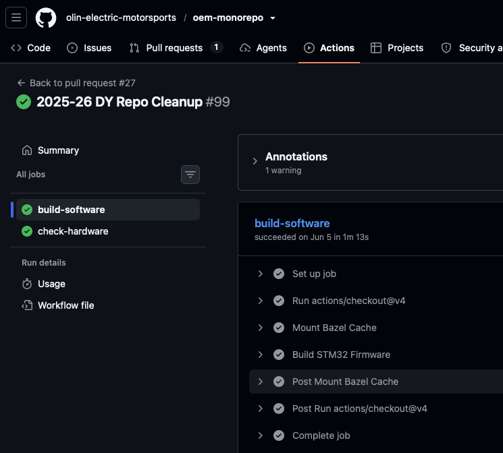This screenshot has height=453, width=503.
Task: Select the Actions tab
Action: pyautogui.click(x=329, y=48)
